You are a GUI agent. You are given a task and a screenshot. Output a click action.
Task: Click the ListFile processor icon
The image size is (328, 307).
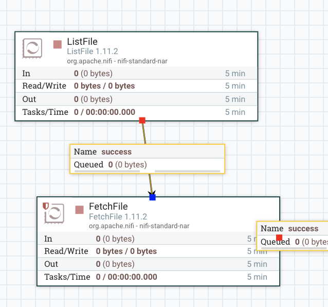[x=32, y=48]
